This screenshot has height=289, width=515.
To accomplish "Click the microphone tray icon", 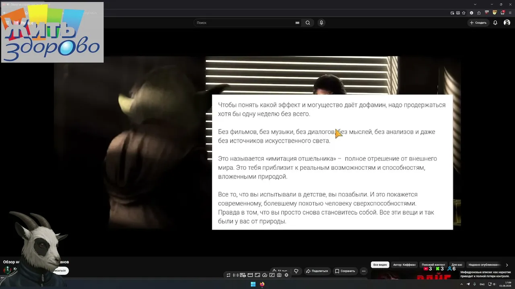I will click(x=474, y=284).
